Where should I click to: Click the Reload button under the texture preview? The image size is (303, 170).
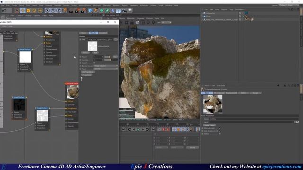[86, 52]
